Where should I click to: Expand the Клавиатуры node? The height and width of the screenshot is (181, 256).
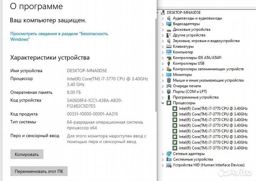(162, 47)
